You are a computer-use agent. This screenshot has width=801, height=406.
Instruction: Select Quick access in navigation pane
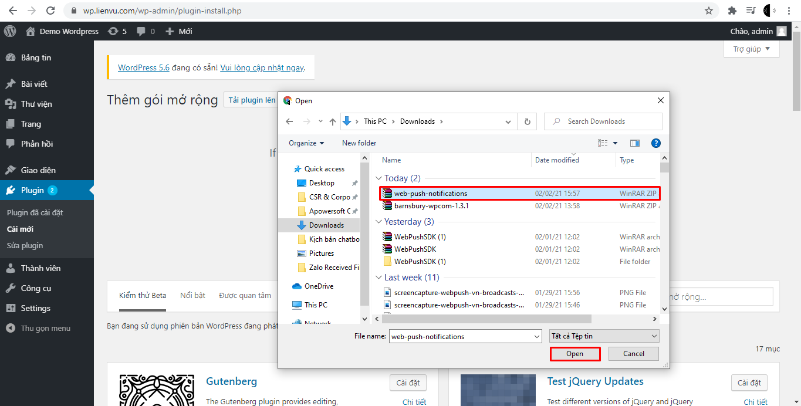coord(324,169)
